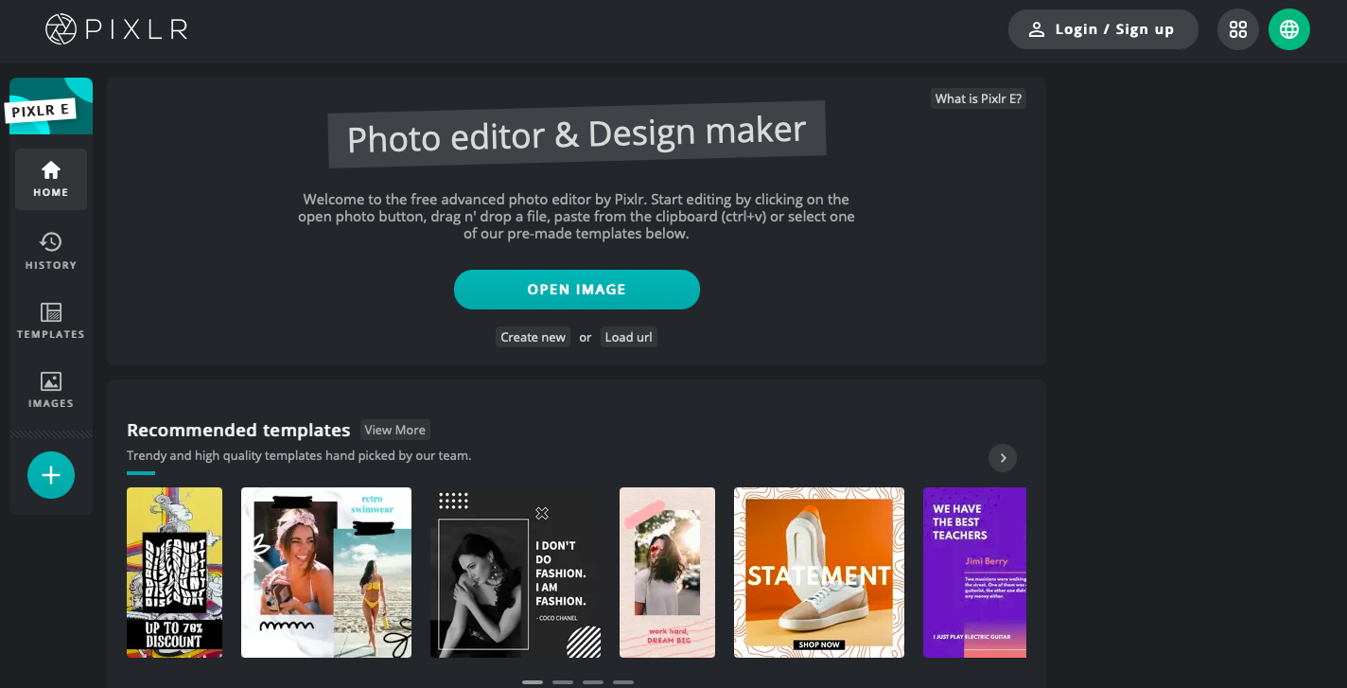
Task: Open the Templates section from the sidebar
Action: tap(51, 320)
